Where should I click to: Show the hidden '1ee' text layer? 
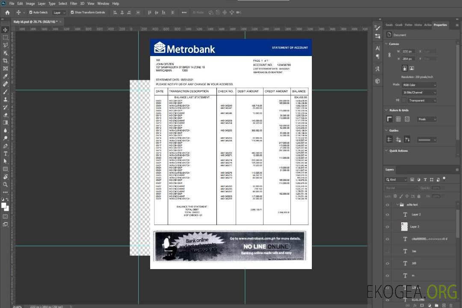388,251
